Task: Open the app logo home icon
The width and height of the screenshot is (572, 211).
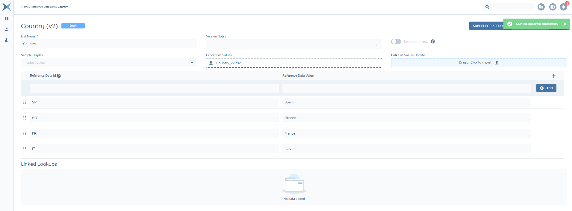Action: [7, 7]
